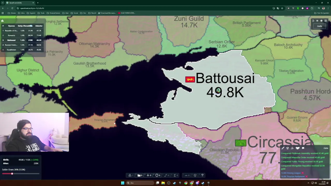Screen dimensions: 331x186
Task: Click the Zuni Guild territory label
Action: click(189, 19)
